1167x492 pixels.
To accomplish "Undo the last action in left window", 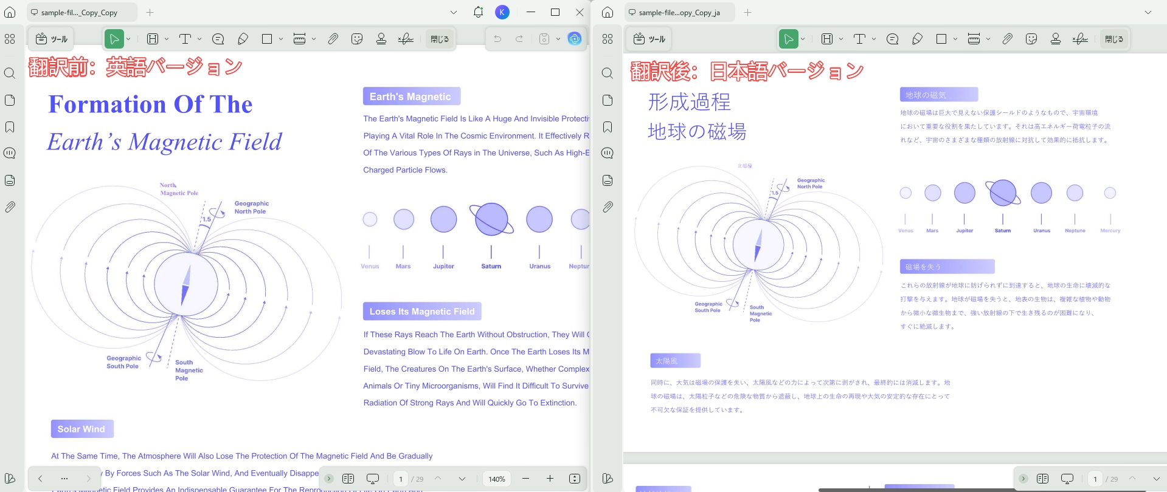I will point(497,39).
